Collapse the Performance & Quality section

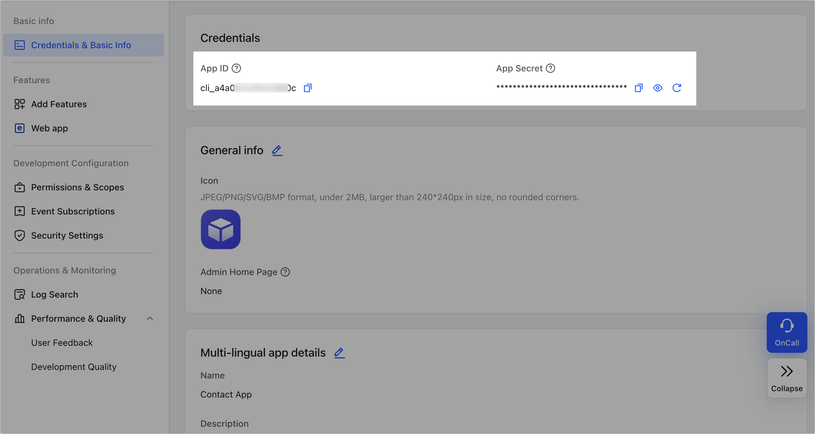[x=150, y=319]
